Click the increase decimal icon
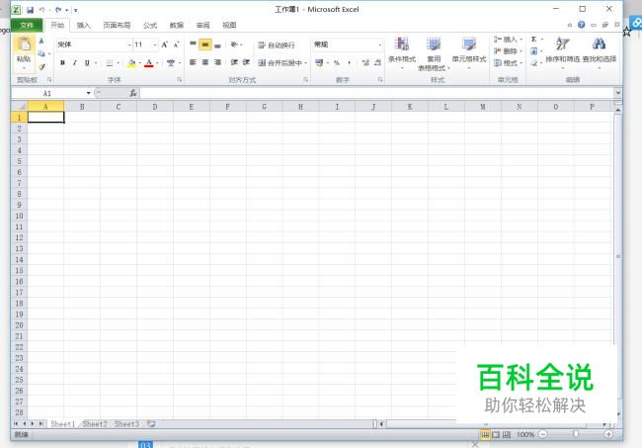The image size is (642, 448). click(x=365, y=62)
